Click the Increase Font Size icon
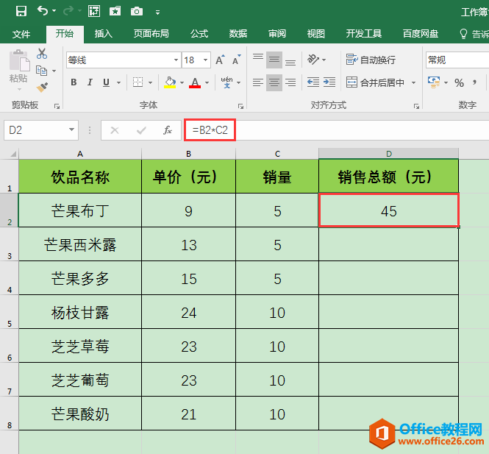 click(x=220, y=60)
